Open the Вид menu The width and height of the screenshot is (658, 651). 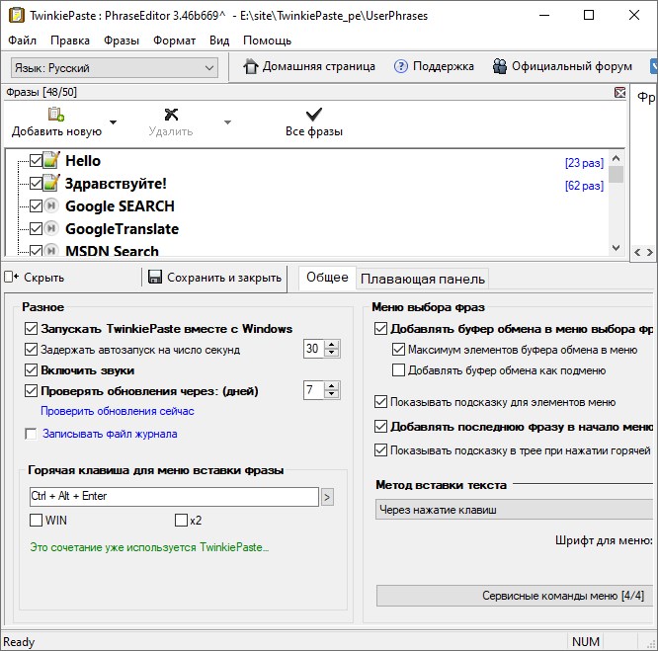(x=219, y=41)
